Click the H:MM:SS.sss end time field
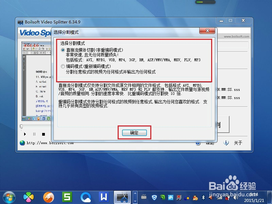 pyautogui.click(x=229, y=98)
